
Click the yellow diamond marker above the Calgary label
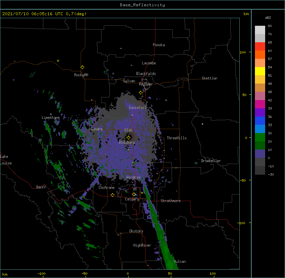click(x=134, y=194)
